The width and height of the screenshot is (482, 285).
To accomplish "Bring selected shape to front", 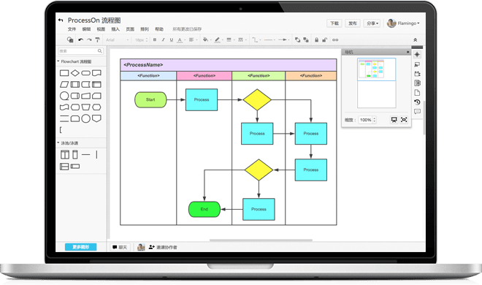I will pos(297,39).
